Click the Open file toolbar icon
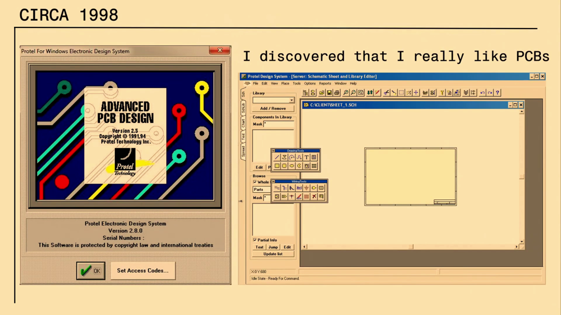The height and width of the screenshot is (315, 561). coord(322,93)
